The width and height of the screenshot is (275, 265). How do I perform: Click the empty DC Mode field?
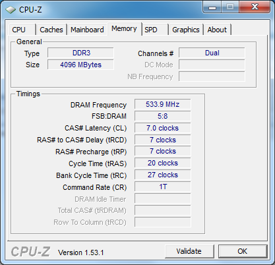212,65
